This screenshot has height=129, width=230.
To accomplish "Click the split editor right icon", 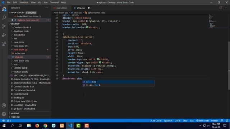I will 221,8.
